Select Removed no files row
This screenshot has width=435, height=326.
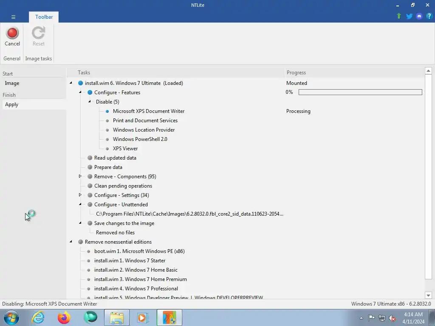[x=115, y=233]
